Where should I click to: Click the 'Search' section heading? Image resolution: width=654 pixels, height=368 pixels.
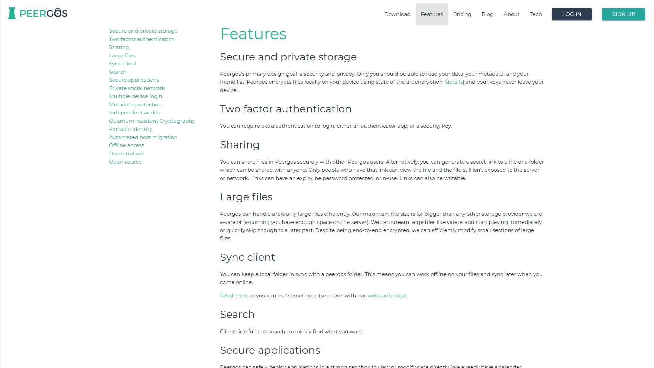[237, 315]
